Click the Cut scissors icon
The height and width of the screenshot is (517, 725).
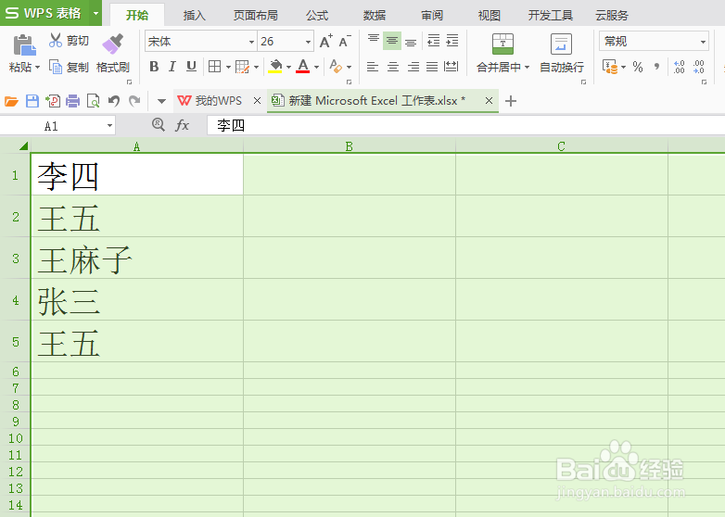coord(56,40)
